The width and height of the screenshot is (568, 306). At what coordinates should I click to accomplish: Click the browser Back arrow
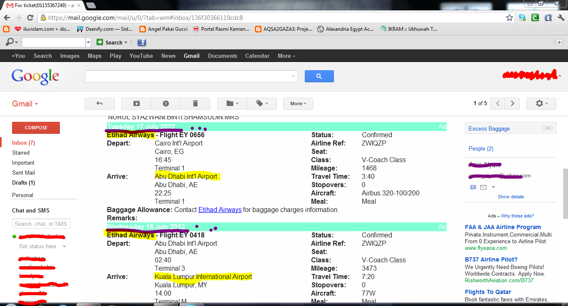point(7,18)
